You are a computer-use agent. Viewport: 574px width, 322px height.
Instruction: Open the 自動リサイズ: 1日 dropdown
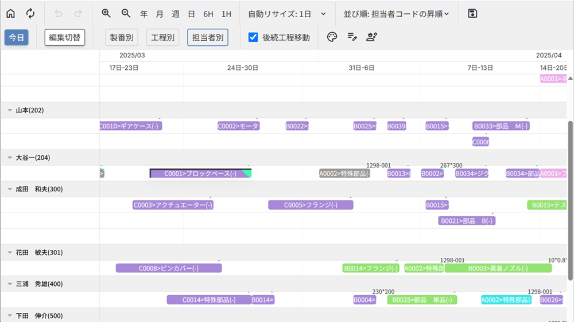click(287, 13)
